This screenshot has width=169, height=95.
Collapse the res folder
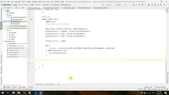5,30
